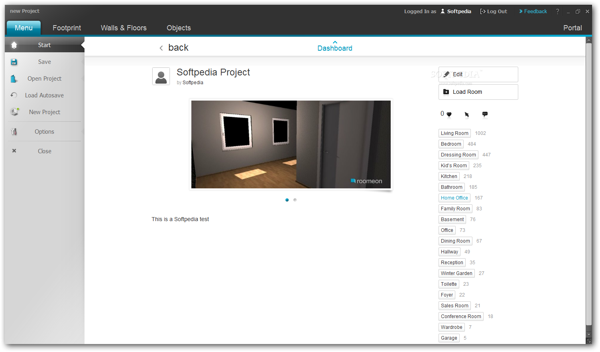600x352 pixels.
Task: Click the Toilette tag
Action: [449, 284]
